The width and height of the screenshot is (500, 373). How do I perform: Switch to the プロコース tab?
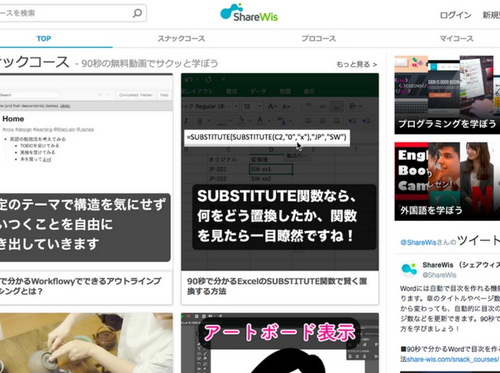(x=319, y=39)
